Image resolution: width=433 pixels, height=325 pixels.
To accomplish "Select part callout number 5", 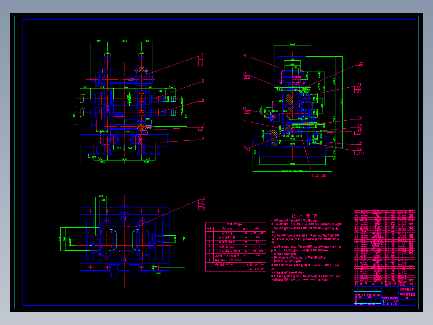I will [x=203, y=81].
